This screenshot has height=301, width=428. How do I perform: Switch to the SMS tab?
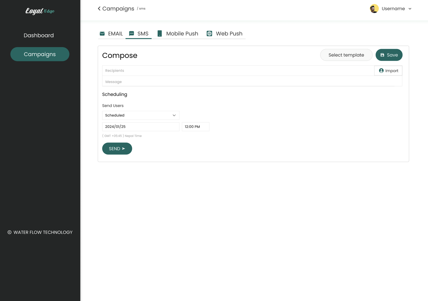[139, 34]
